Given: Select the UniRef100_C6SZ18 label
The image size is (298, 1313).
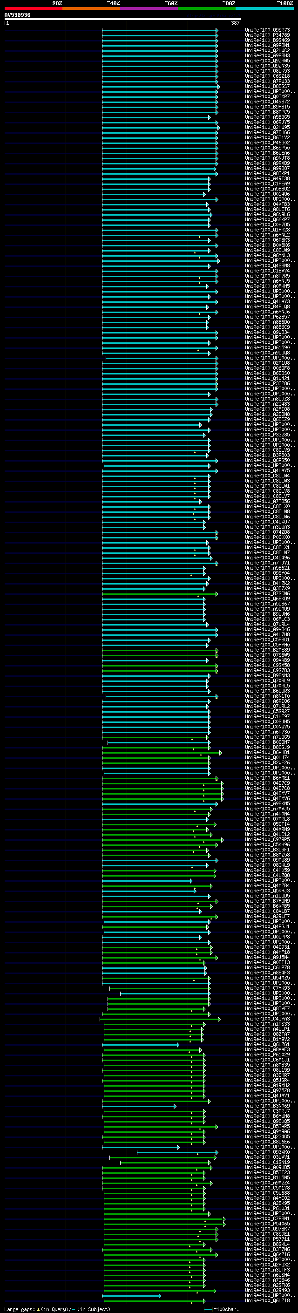Looking at the screenshot, I should [267, 76].
